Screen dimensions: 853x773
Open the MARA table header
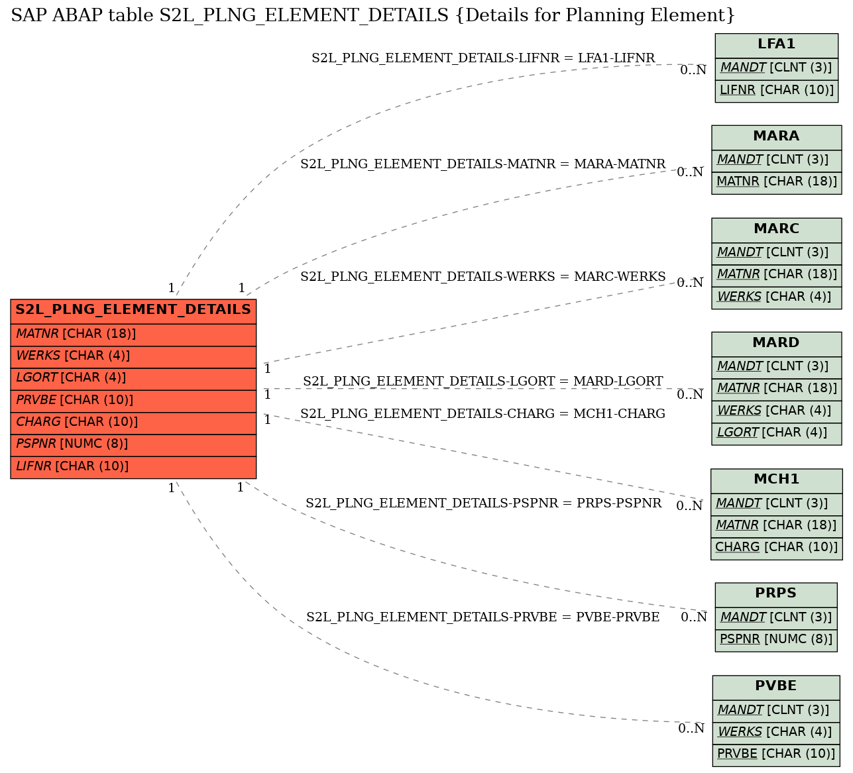[777, 137]
